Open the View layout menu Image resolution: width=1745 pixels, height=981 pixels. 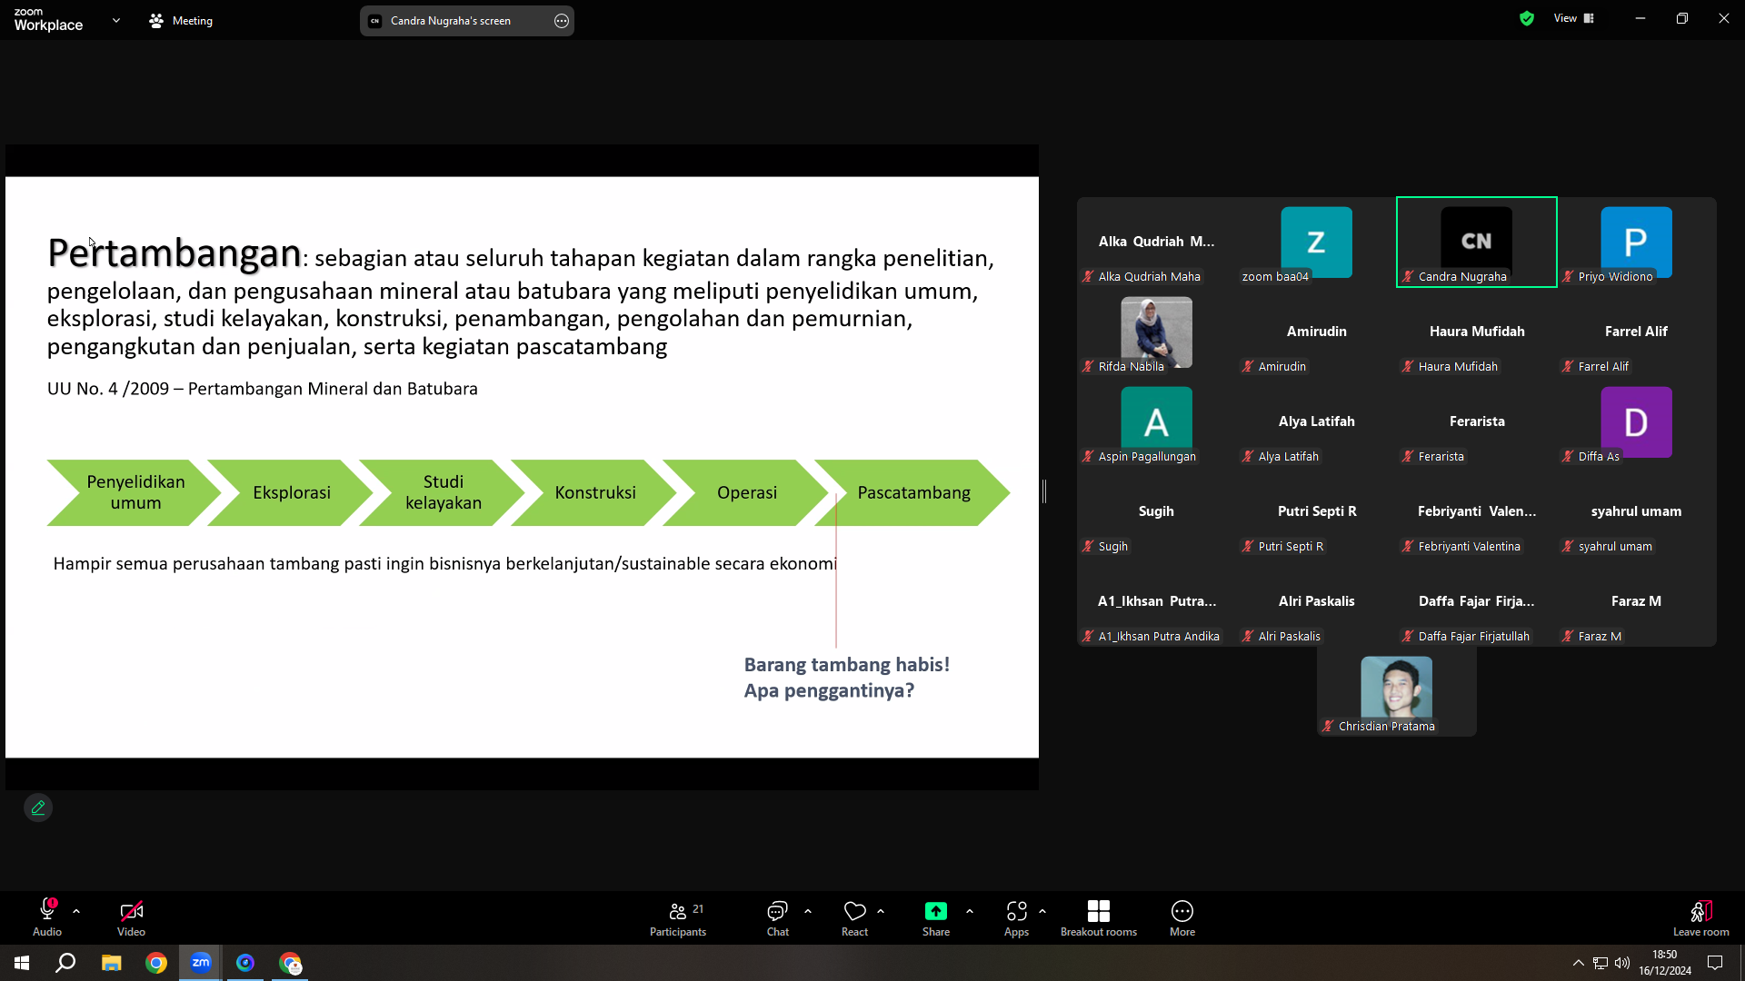coord(1574,18)
